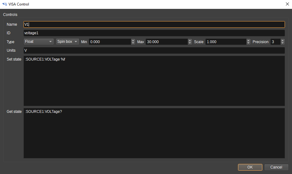Click the VISA Control app icon in title bar
Viewport: 292px width, 174px height.
click(x=5, y=4)
